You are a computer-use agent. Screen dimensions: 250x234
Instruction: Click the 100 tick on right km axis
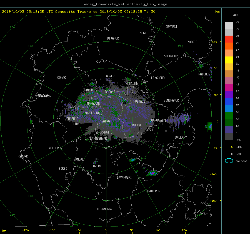[215, 68]
